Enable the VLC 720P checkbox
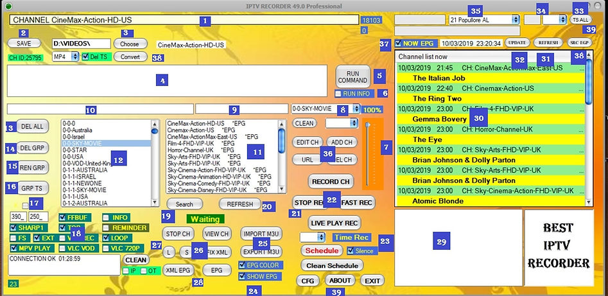608x296 pixels. [x=106, y=248]
